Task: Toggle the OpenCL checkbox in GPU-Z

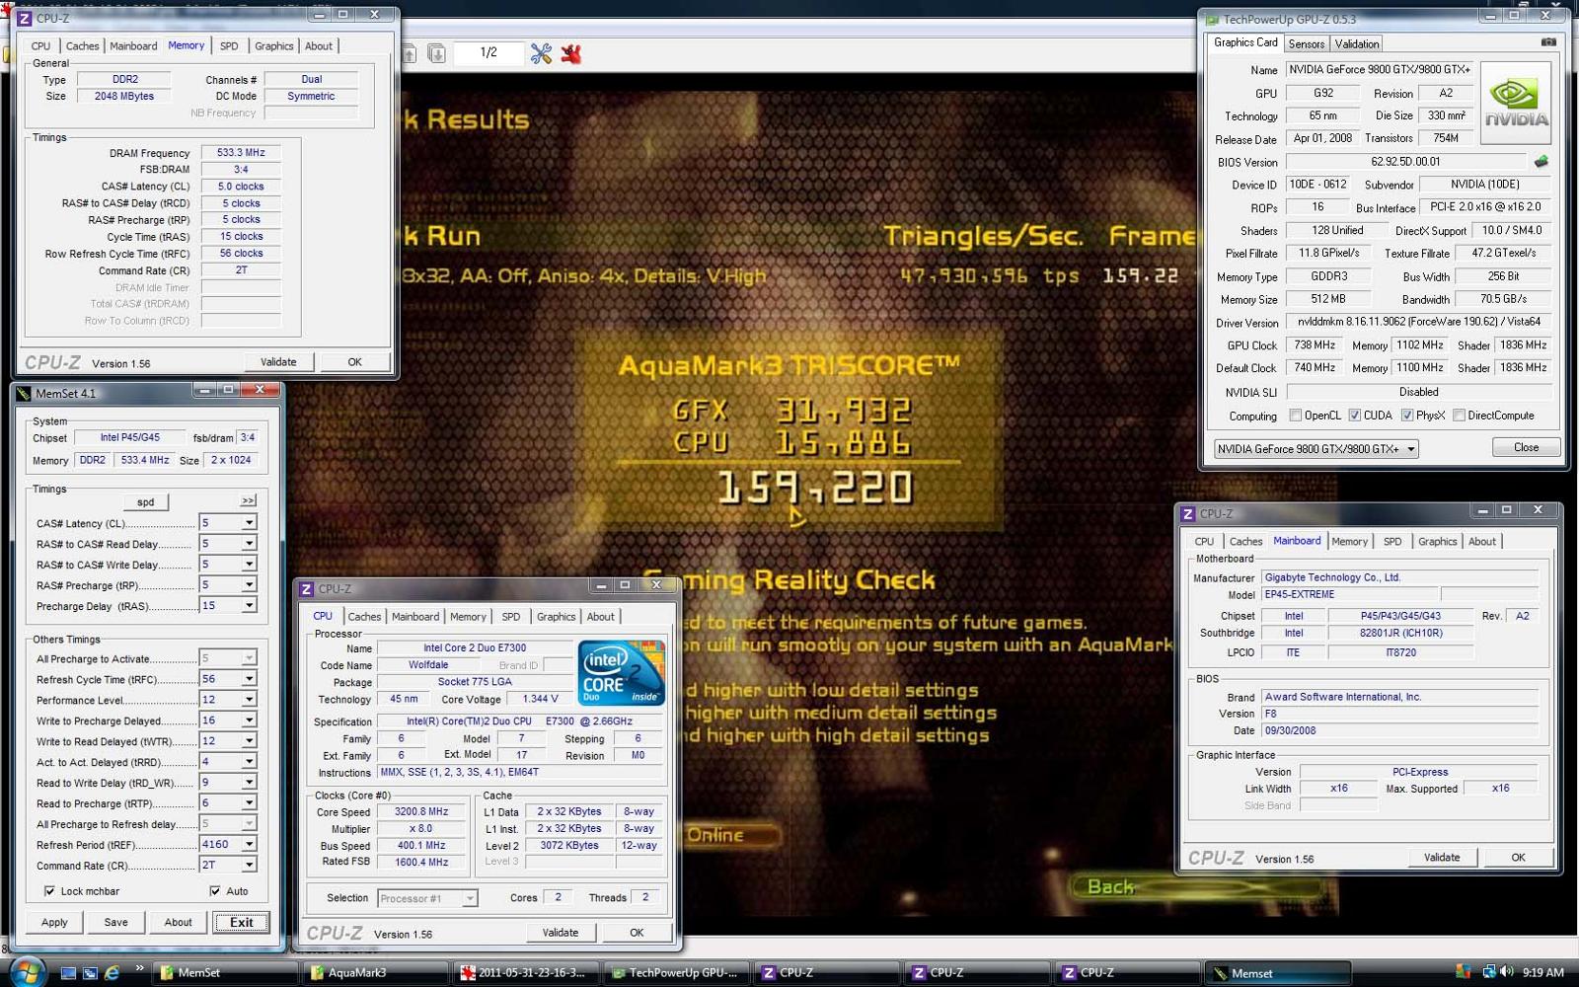Action: pos(1296,416)
